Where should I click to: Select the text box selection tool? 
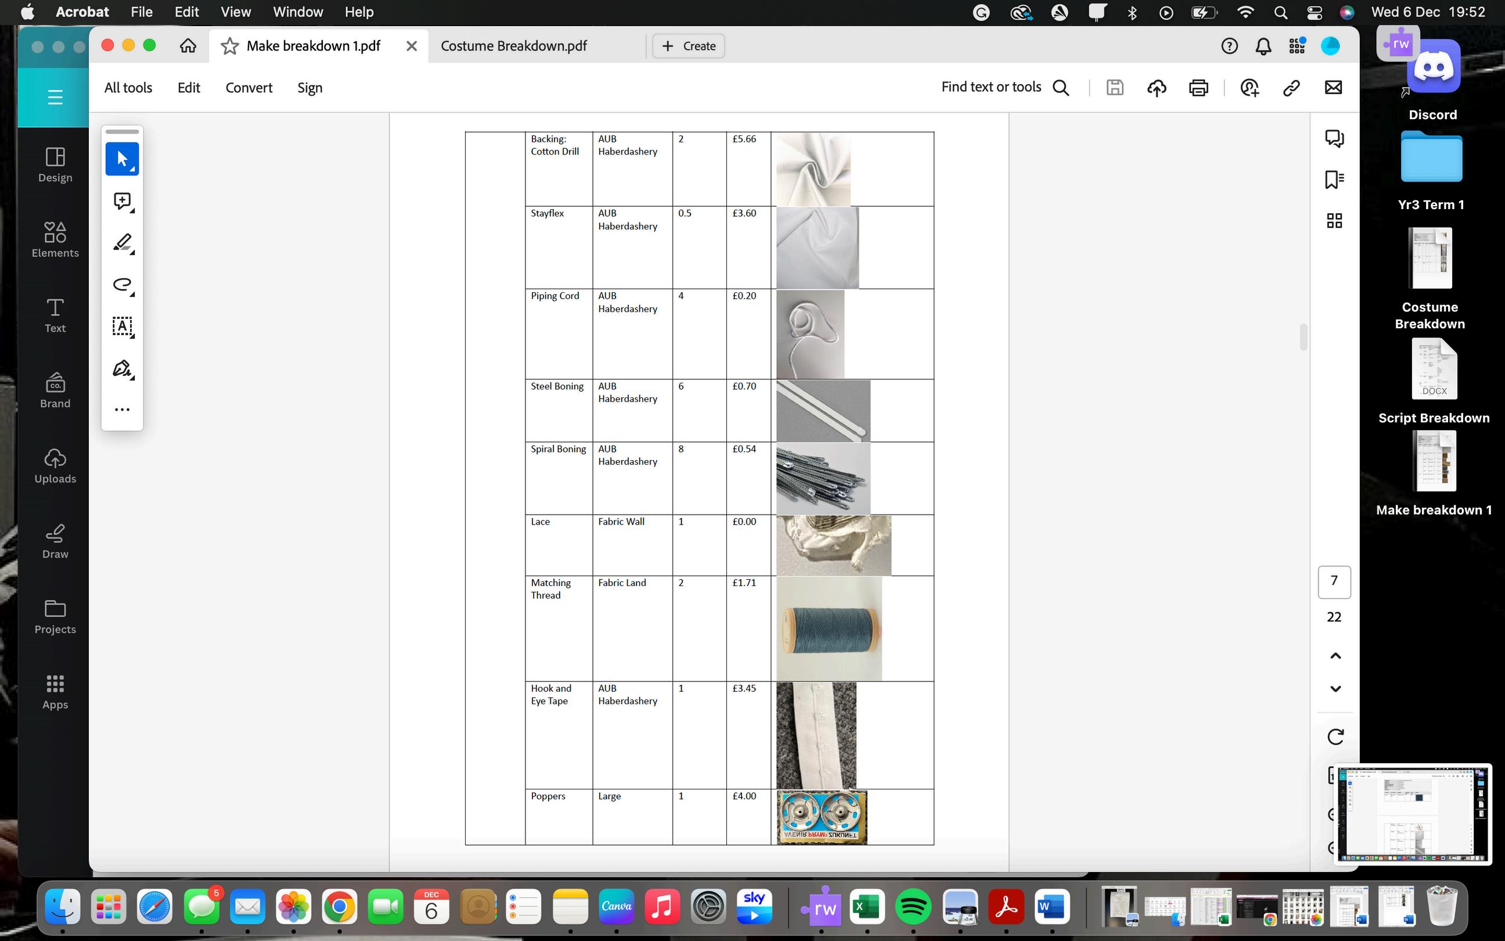pyautogui.click(x=122, y=326)
